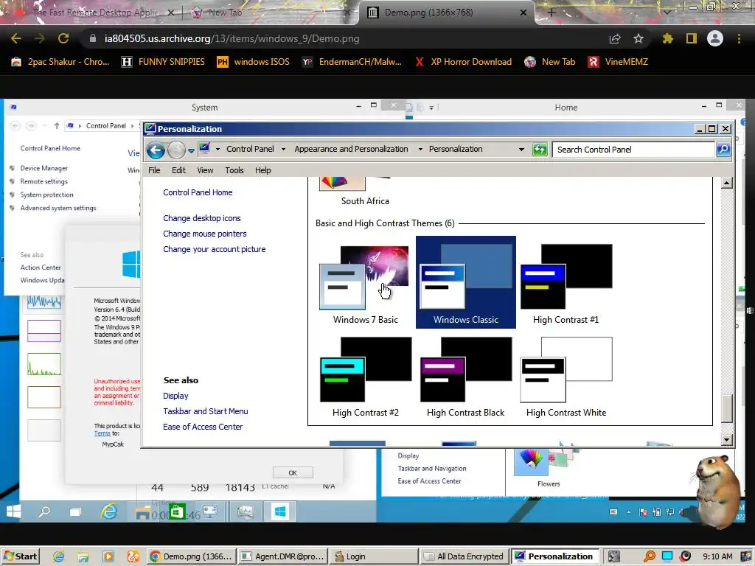
Task: Open the Edit menu
Action: pos(178,170)
